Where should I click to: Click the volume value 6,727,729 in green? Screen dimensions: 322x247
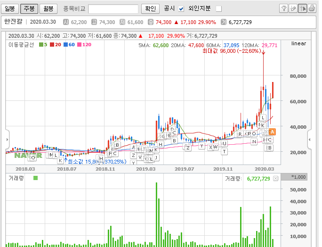[258, 179]
